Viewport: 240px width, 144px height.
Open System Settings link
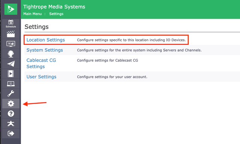pyautogui.click(x=45, y=50)
